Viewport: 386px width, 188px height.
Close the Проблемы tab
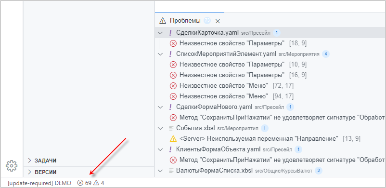(218, 21)
